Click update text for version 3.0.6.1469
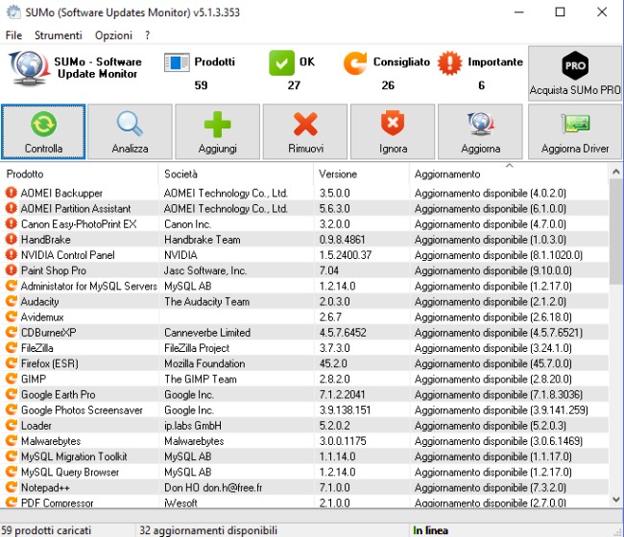 (498, 441)
